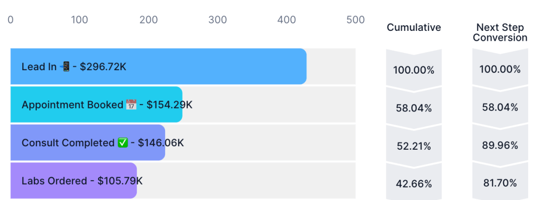
Task: Click the Next Step Conversion header
Action: click(x=500, y=32)
